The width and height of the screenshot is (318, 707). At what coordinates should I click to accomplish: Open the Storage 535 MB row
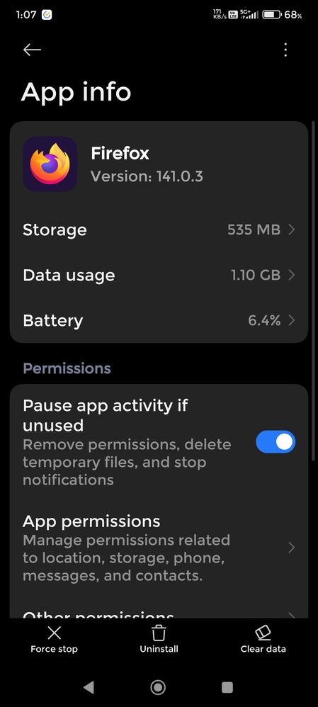159,230
